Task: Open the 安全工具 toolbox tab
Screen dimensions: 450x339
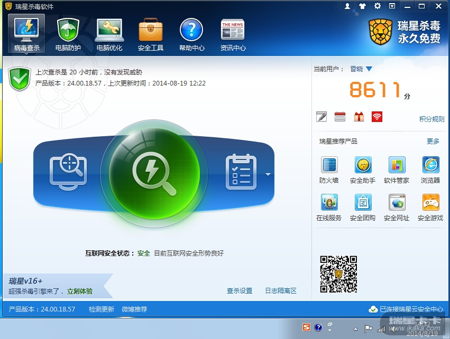Action: tap(151, 34)
